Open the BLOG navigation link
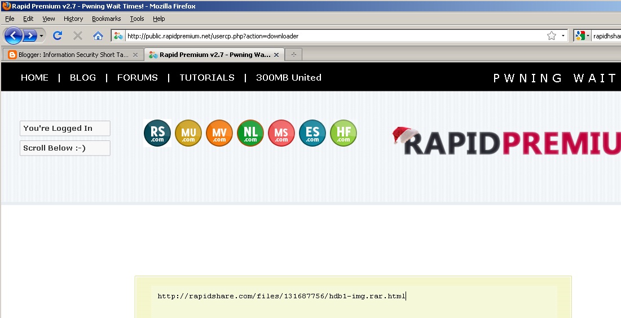This screenshot has height=318, width=621. coord(83,78)
